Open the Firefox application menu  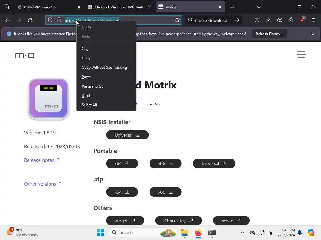point(313,20)
